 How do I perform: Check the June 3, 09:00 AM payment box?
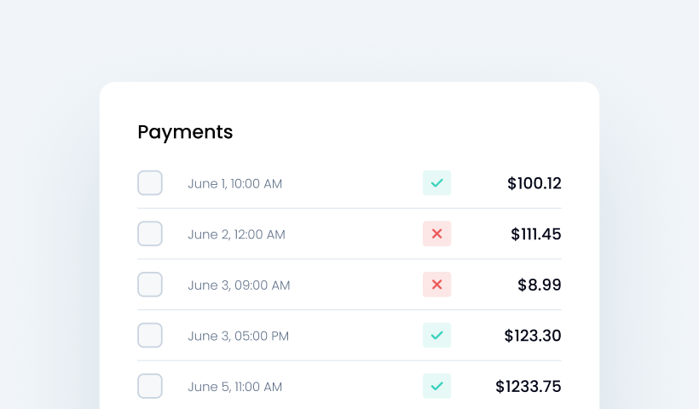pyautogui.click(x=150, y=285)
